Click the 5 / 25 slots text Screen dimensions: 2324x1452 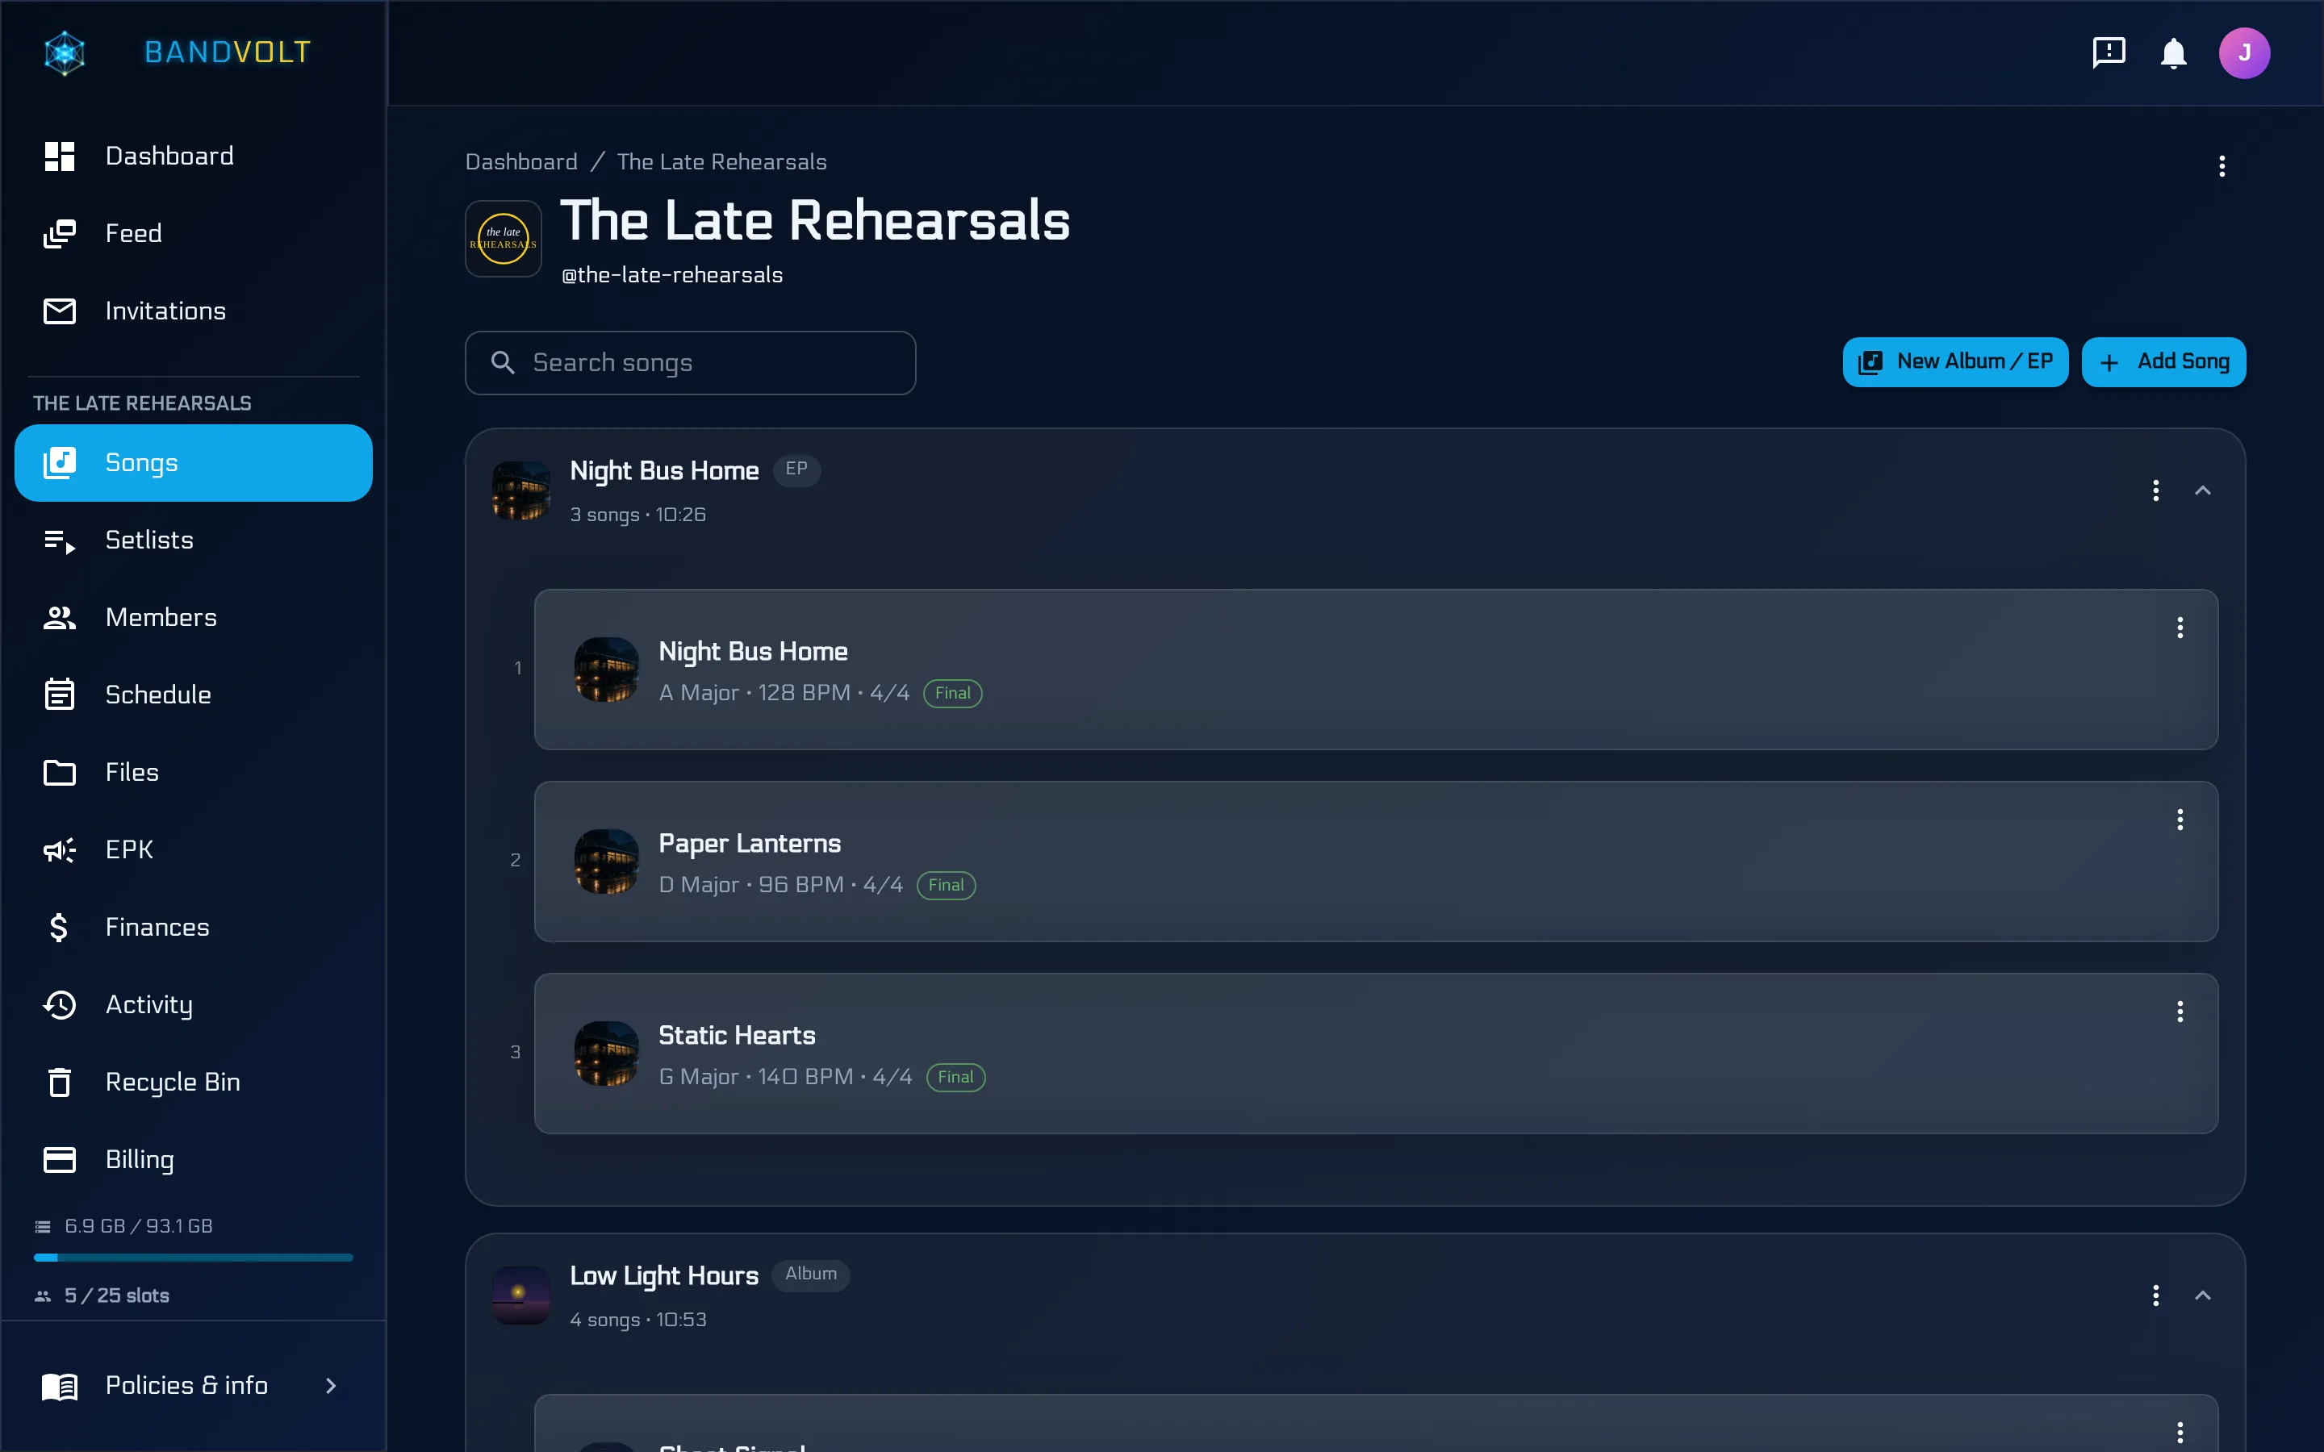[x=116, y=1296]
